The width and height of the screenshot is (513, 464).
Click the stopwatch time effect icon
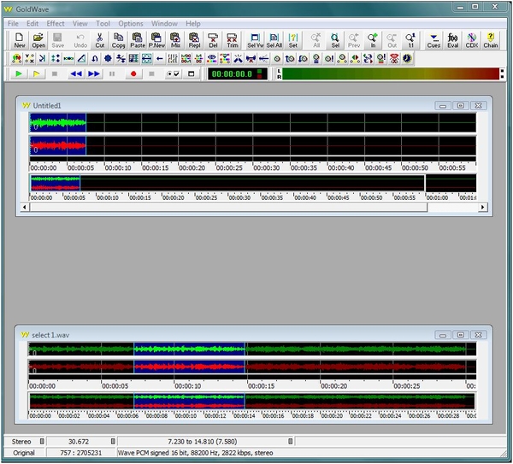[407, 59]
